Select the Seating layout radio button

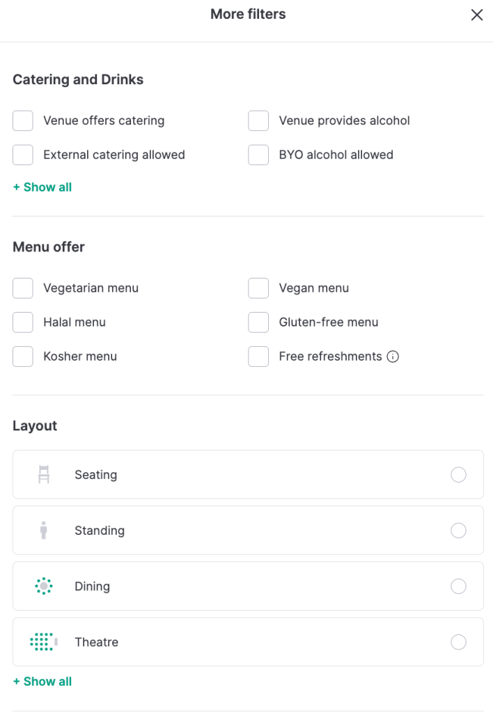(458, 475)
